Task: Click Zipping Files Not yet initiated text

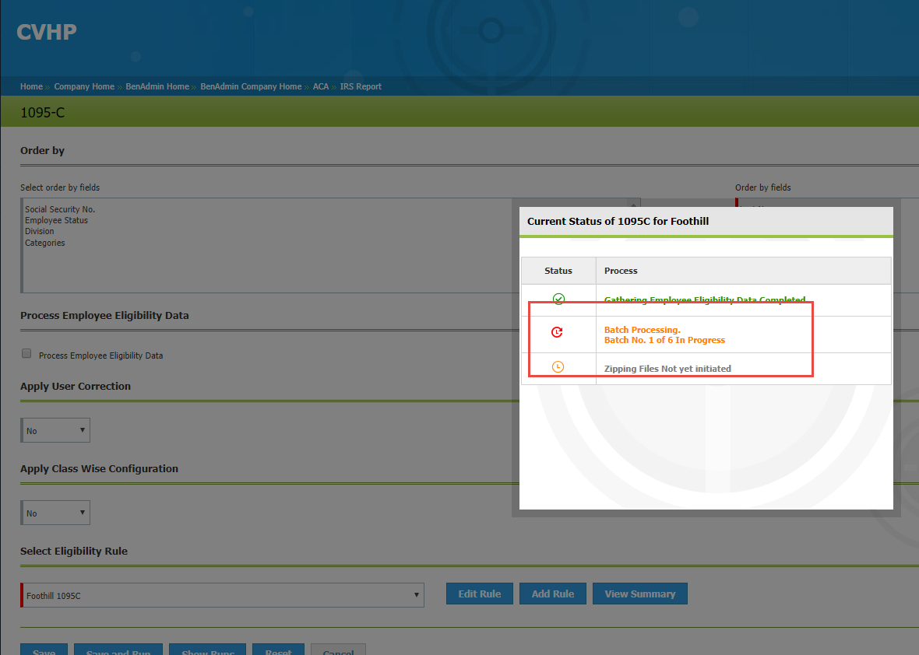Action: pos(667,369)
